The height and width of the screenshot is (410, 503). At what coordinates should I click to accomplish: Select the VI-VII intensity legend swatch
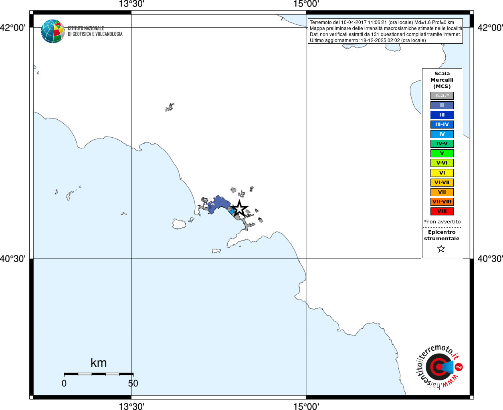point(442,183)
